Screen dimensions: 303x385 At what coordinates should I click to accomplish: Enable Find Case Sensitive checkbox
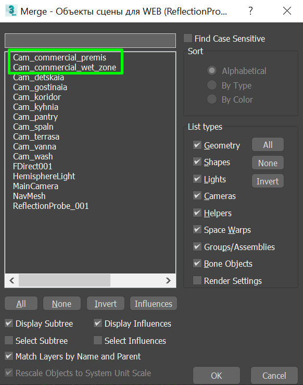188,39
